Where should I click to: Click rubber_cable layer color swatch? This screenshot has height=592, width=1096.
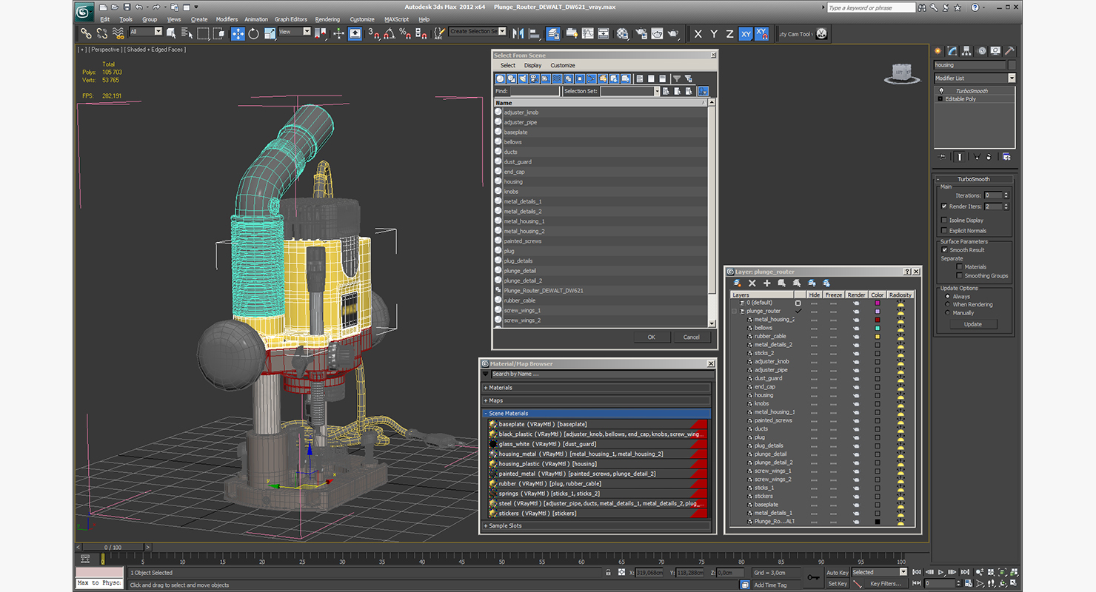click(877, 336)
